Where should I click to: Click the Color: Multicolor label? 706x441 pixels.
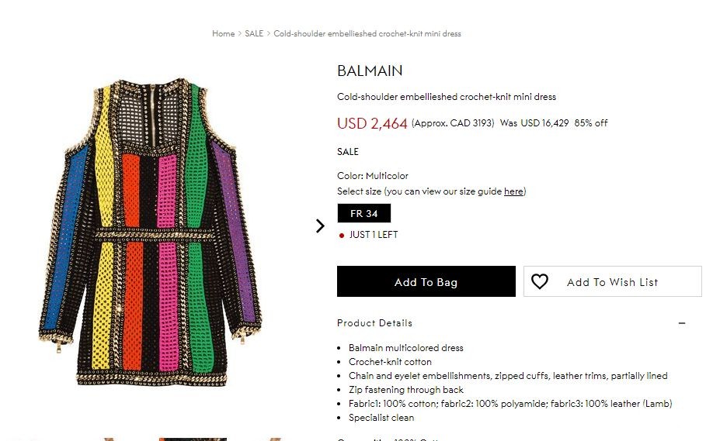coord(372,176)
